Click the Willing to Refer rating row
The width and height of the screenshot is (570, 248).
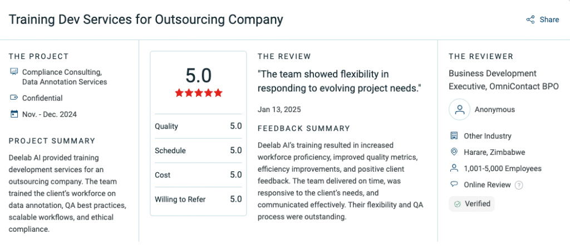pos(198,199)
